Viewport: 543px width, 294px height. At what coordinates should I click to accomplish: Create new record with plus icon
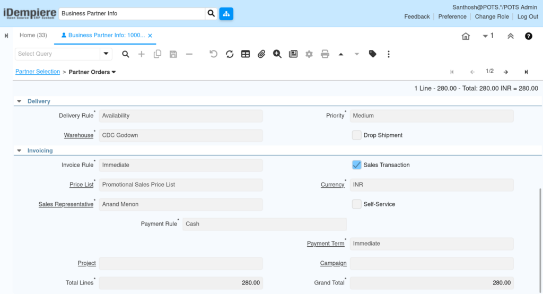click(141, 54)
